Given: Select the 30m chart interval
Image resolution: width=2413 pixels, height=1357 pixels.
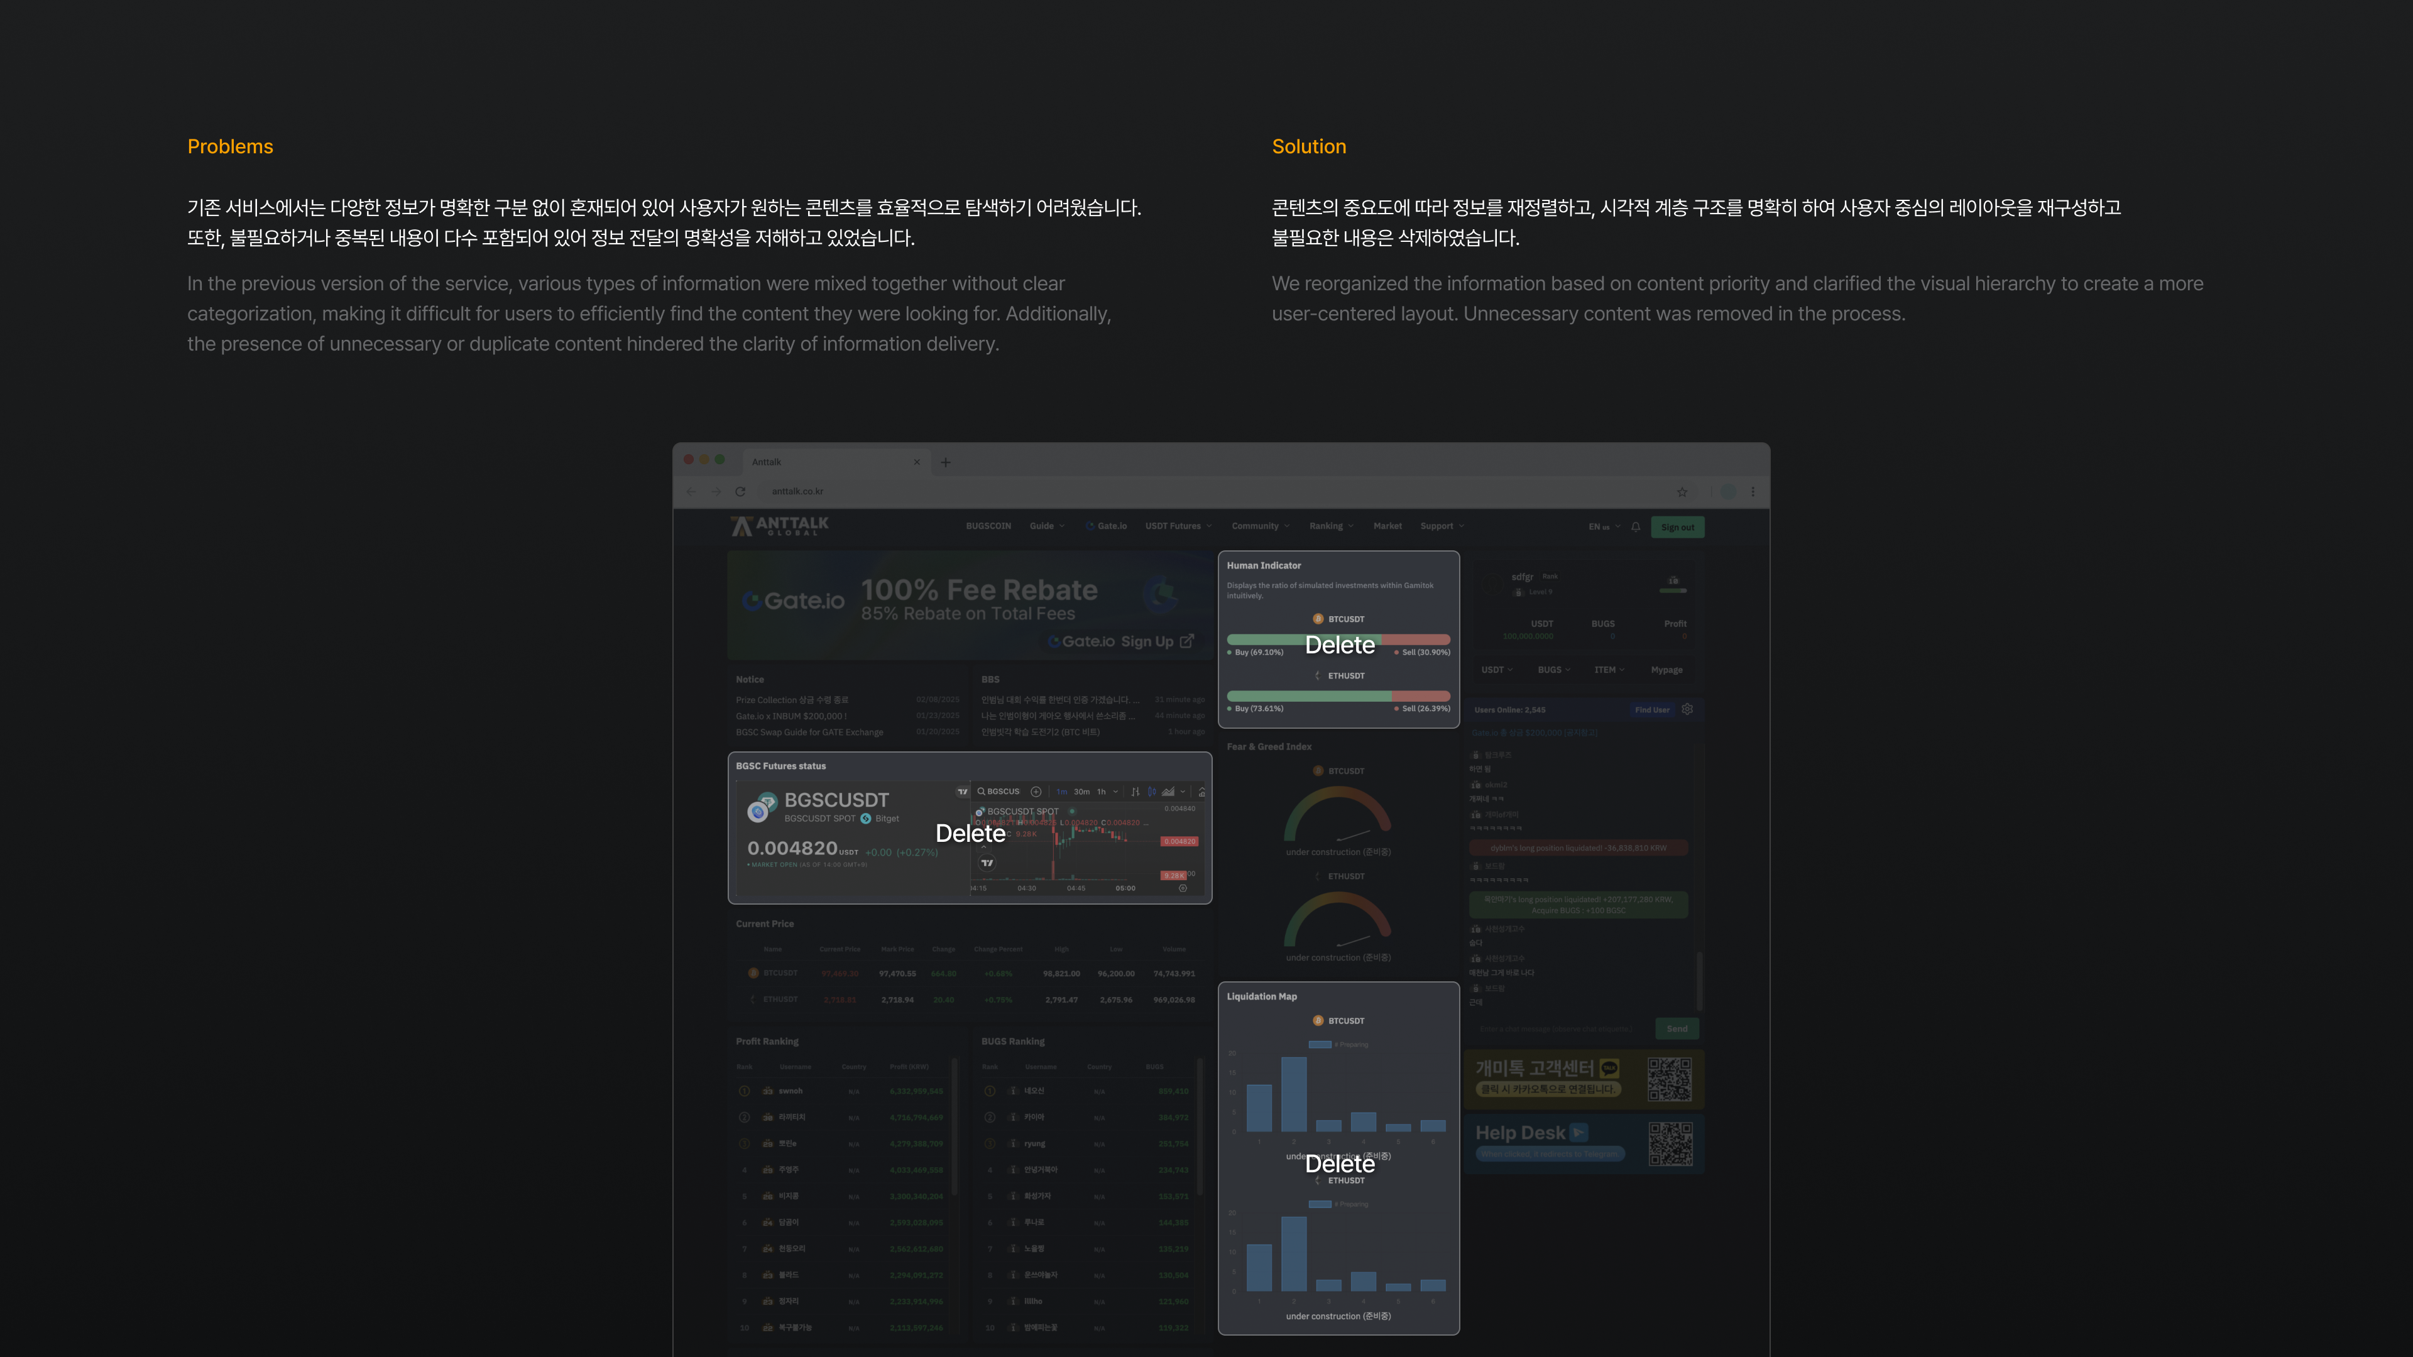Looking at the screenshot, I should pos(1082,792).
